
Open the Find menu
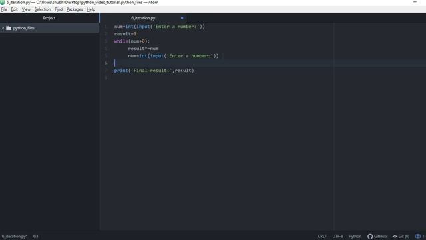pyautogui.click(x=59, y=9)
